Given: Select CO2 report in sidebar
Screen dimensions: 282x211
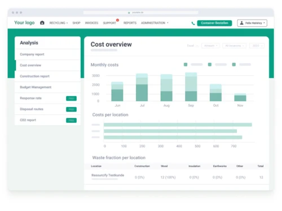Looking at the screenshot, I should [x=47, y=120].
